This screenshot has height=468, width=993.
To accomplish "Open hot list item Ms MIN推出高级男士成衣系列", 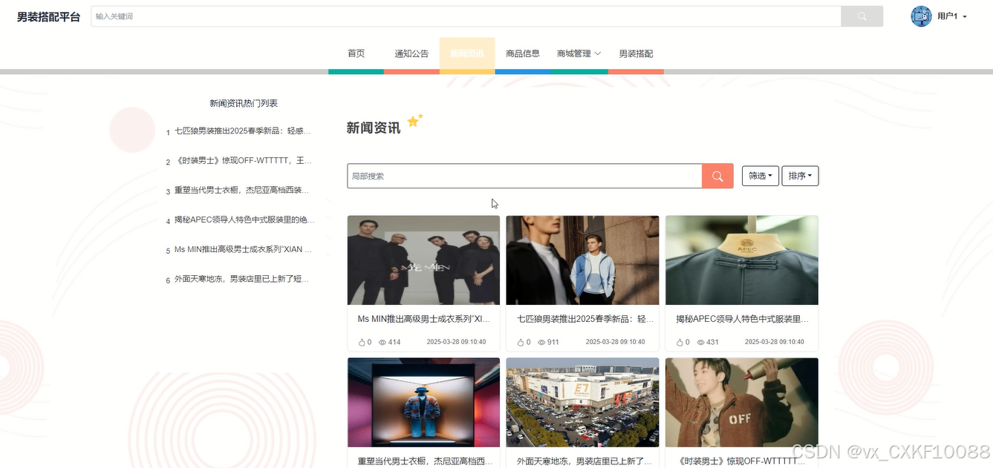I will pos(243,250).
